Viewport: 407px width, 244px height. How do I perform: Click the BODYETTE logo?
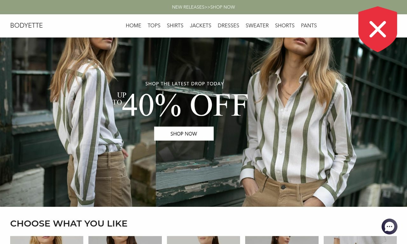[26, 25]
